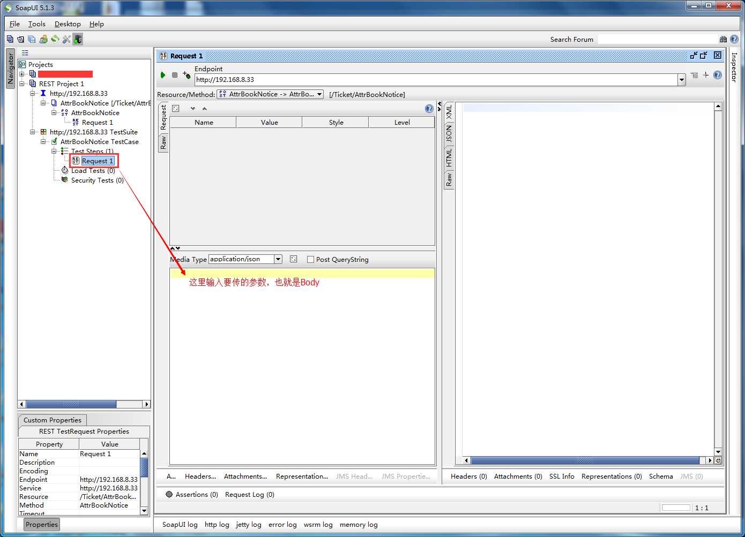Click the Save All Projects toolbar icon
Viewport: 745px width, 537px height.
[32, 39]
